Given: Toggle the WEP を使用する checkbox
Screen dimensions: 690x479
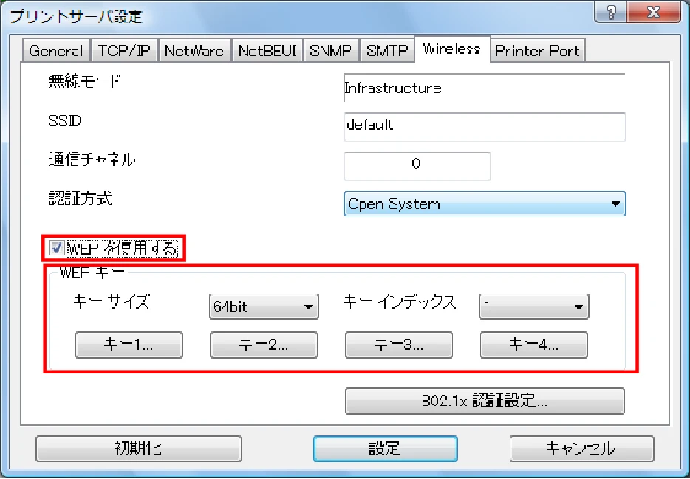Looking at the screenshot, I should pos(57,248).
